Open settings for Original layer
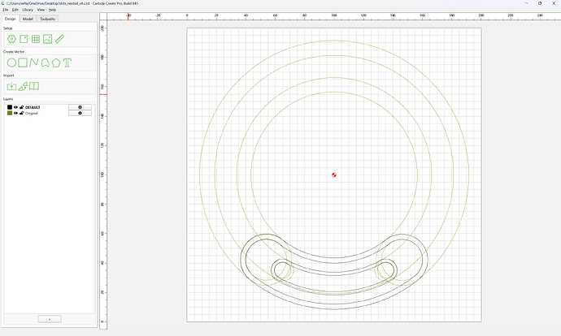This screenshot has width=561, height=336. (x=80, y=113)
